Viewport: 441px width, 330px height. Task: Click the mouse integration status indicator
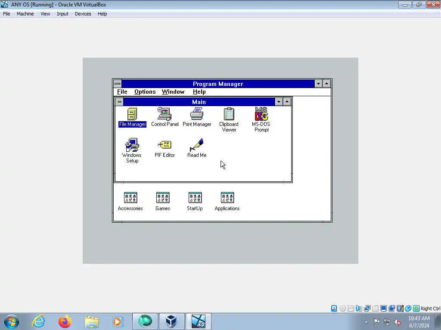(x=408, y=309)
